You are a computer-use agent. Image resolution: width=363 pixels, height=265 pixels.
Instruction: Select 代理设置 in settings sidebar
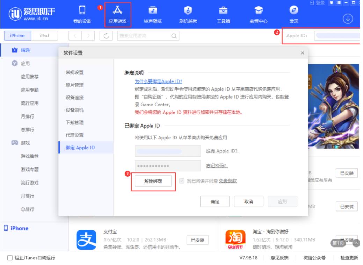click(74, 135)
